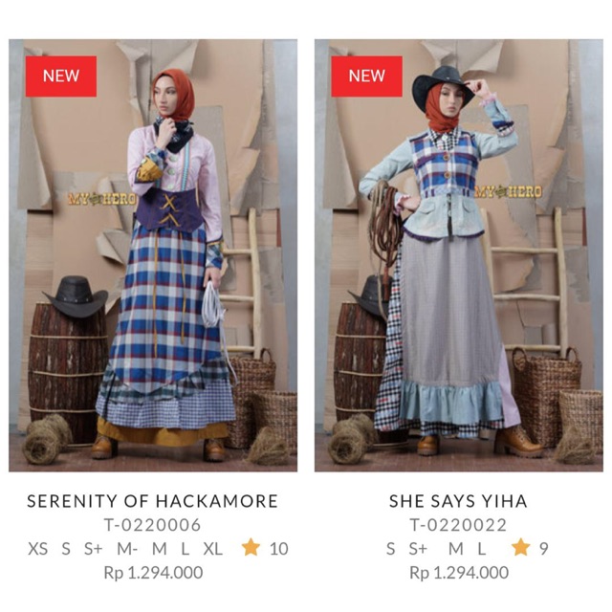Pick size S+ for Serenity of Hackamore
The height and width of the screenshot is (612, 612).
point(94,549)
